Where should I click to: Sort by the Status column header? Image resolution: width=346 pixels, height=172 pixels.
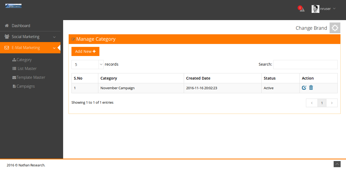coord(280,78)
